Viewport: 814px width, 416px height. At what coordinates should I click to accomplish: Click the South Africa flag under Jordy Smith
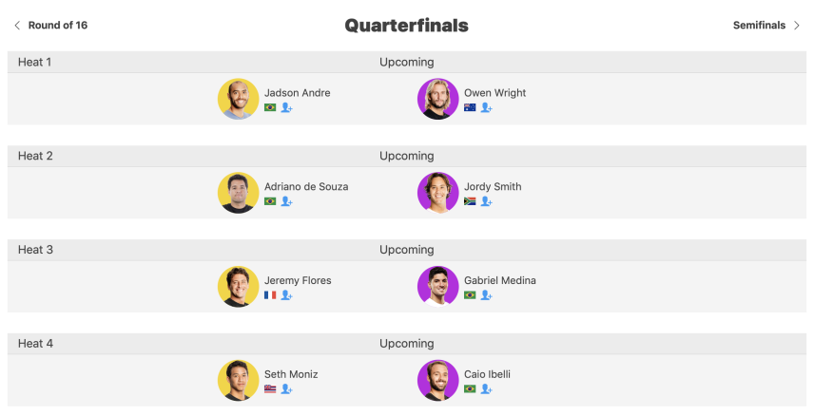(x=470, y=201)
